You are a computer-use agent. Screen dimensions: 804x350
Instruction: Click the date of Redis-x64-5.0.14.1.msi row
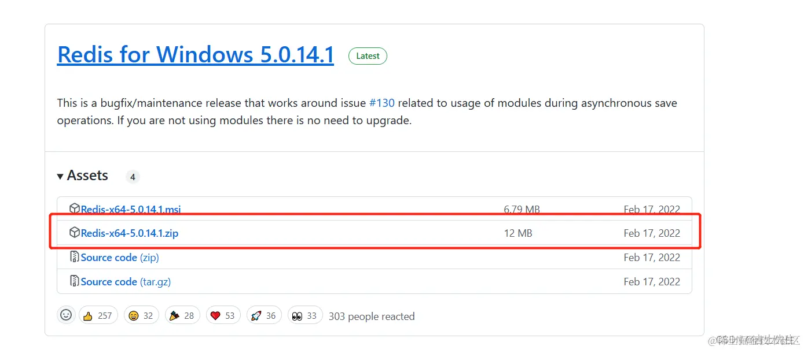pos(652,210)
